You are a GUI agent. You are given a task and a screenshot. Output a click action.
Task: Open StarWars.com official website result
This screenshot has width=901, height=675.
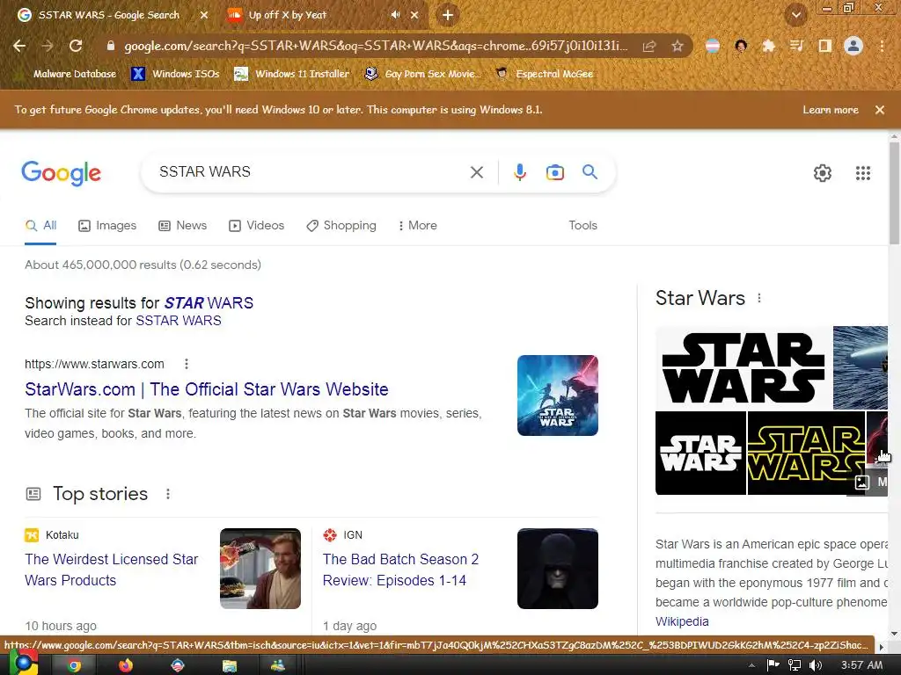[206, 389]
